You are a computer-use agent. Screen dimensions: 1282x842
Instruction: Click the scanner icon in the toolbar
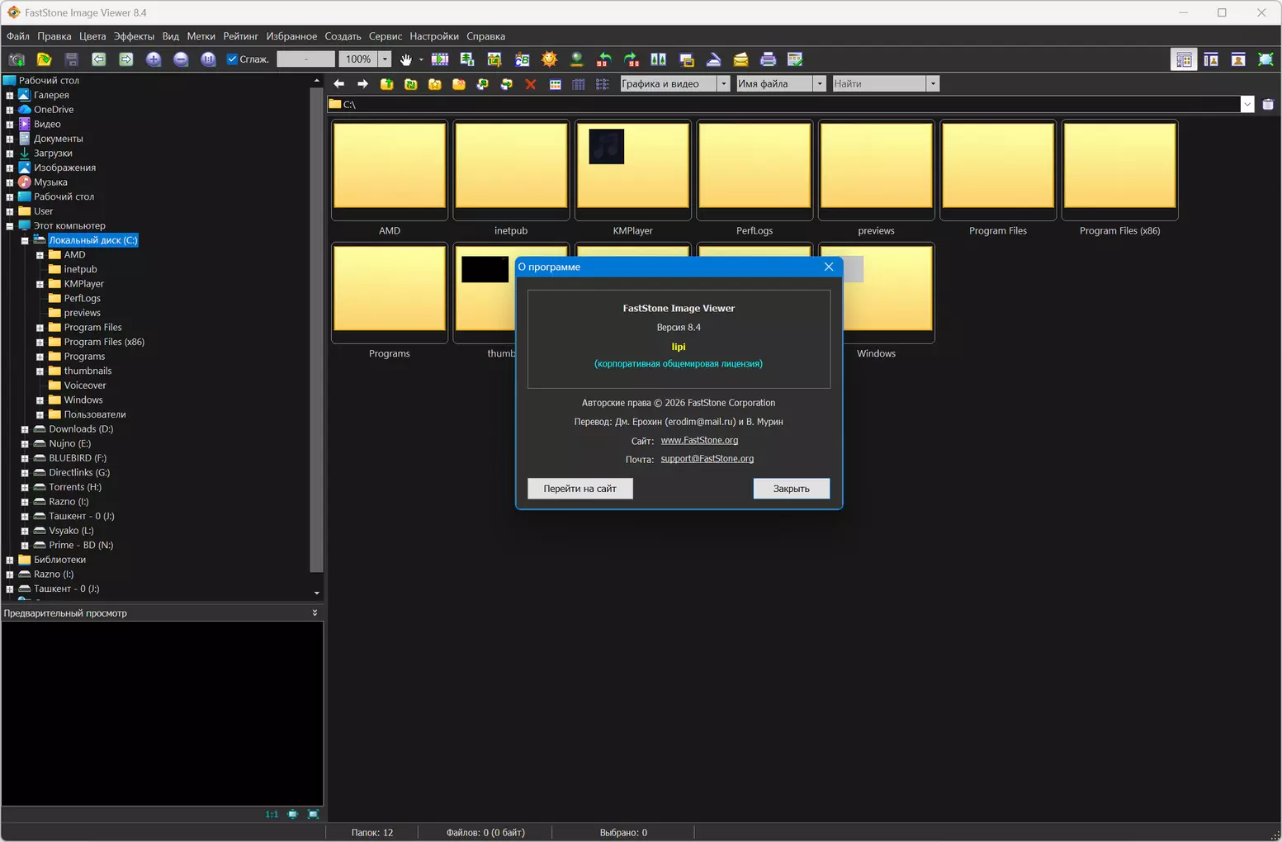click(714, 59)
